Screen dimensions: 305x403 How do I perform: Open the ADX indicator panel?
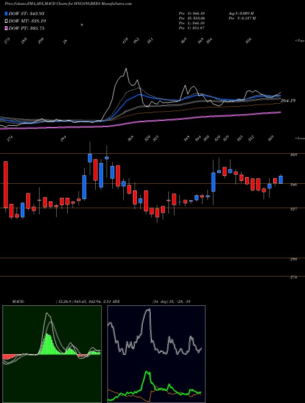[156, 354]
